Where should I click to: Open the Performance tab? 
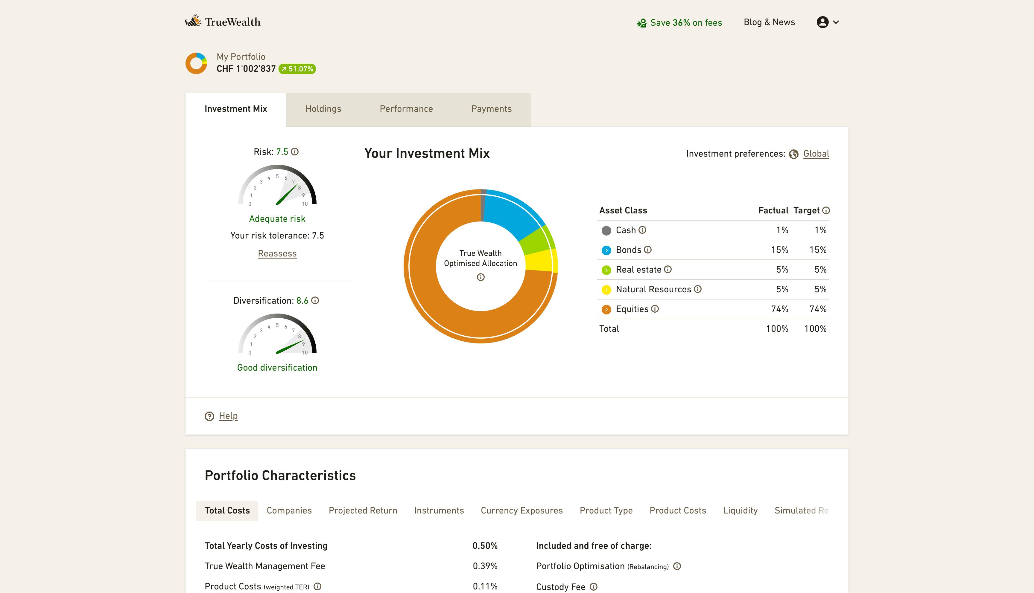[x=406, y=109]
